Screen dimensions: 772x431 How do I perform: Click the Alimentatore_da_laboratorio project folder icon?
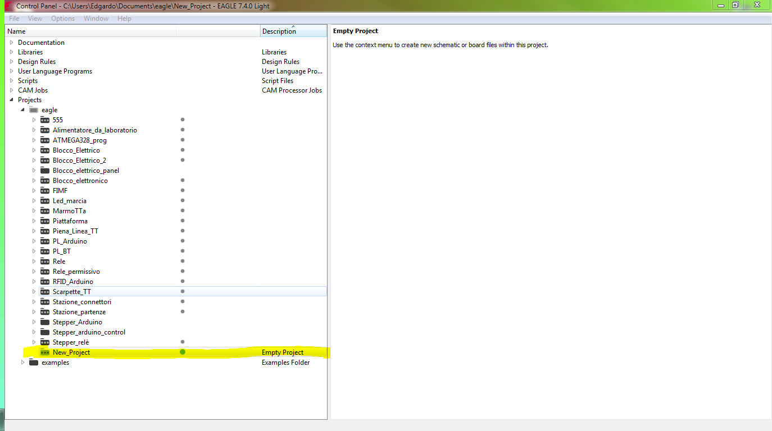45,130
